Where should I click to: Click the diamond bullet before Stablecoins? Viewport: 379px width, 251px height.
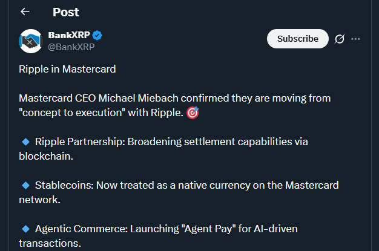[x=25, y=184]
